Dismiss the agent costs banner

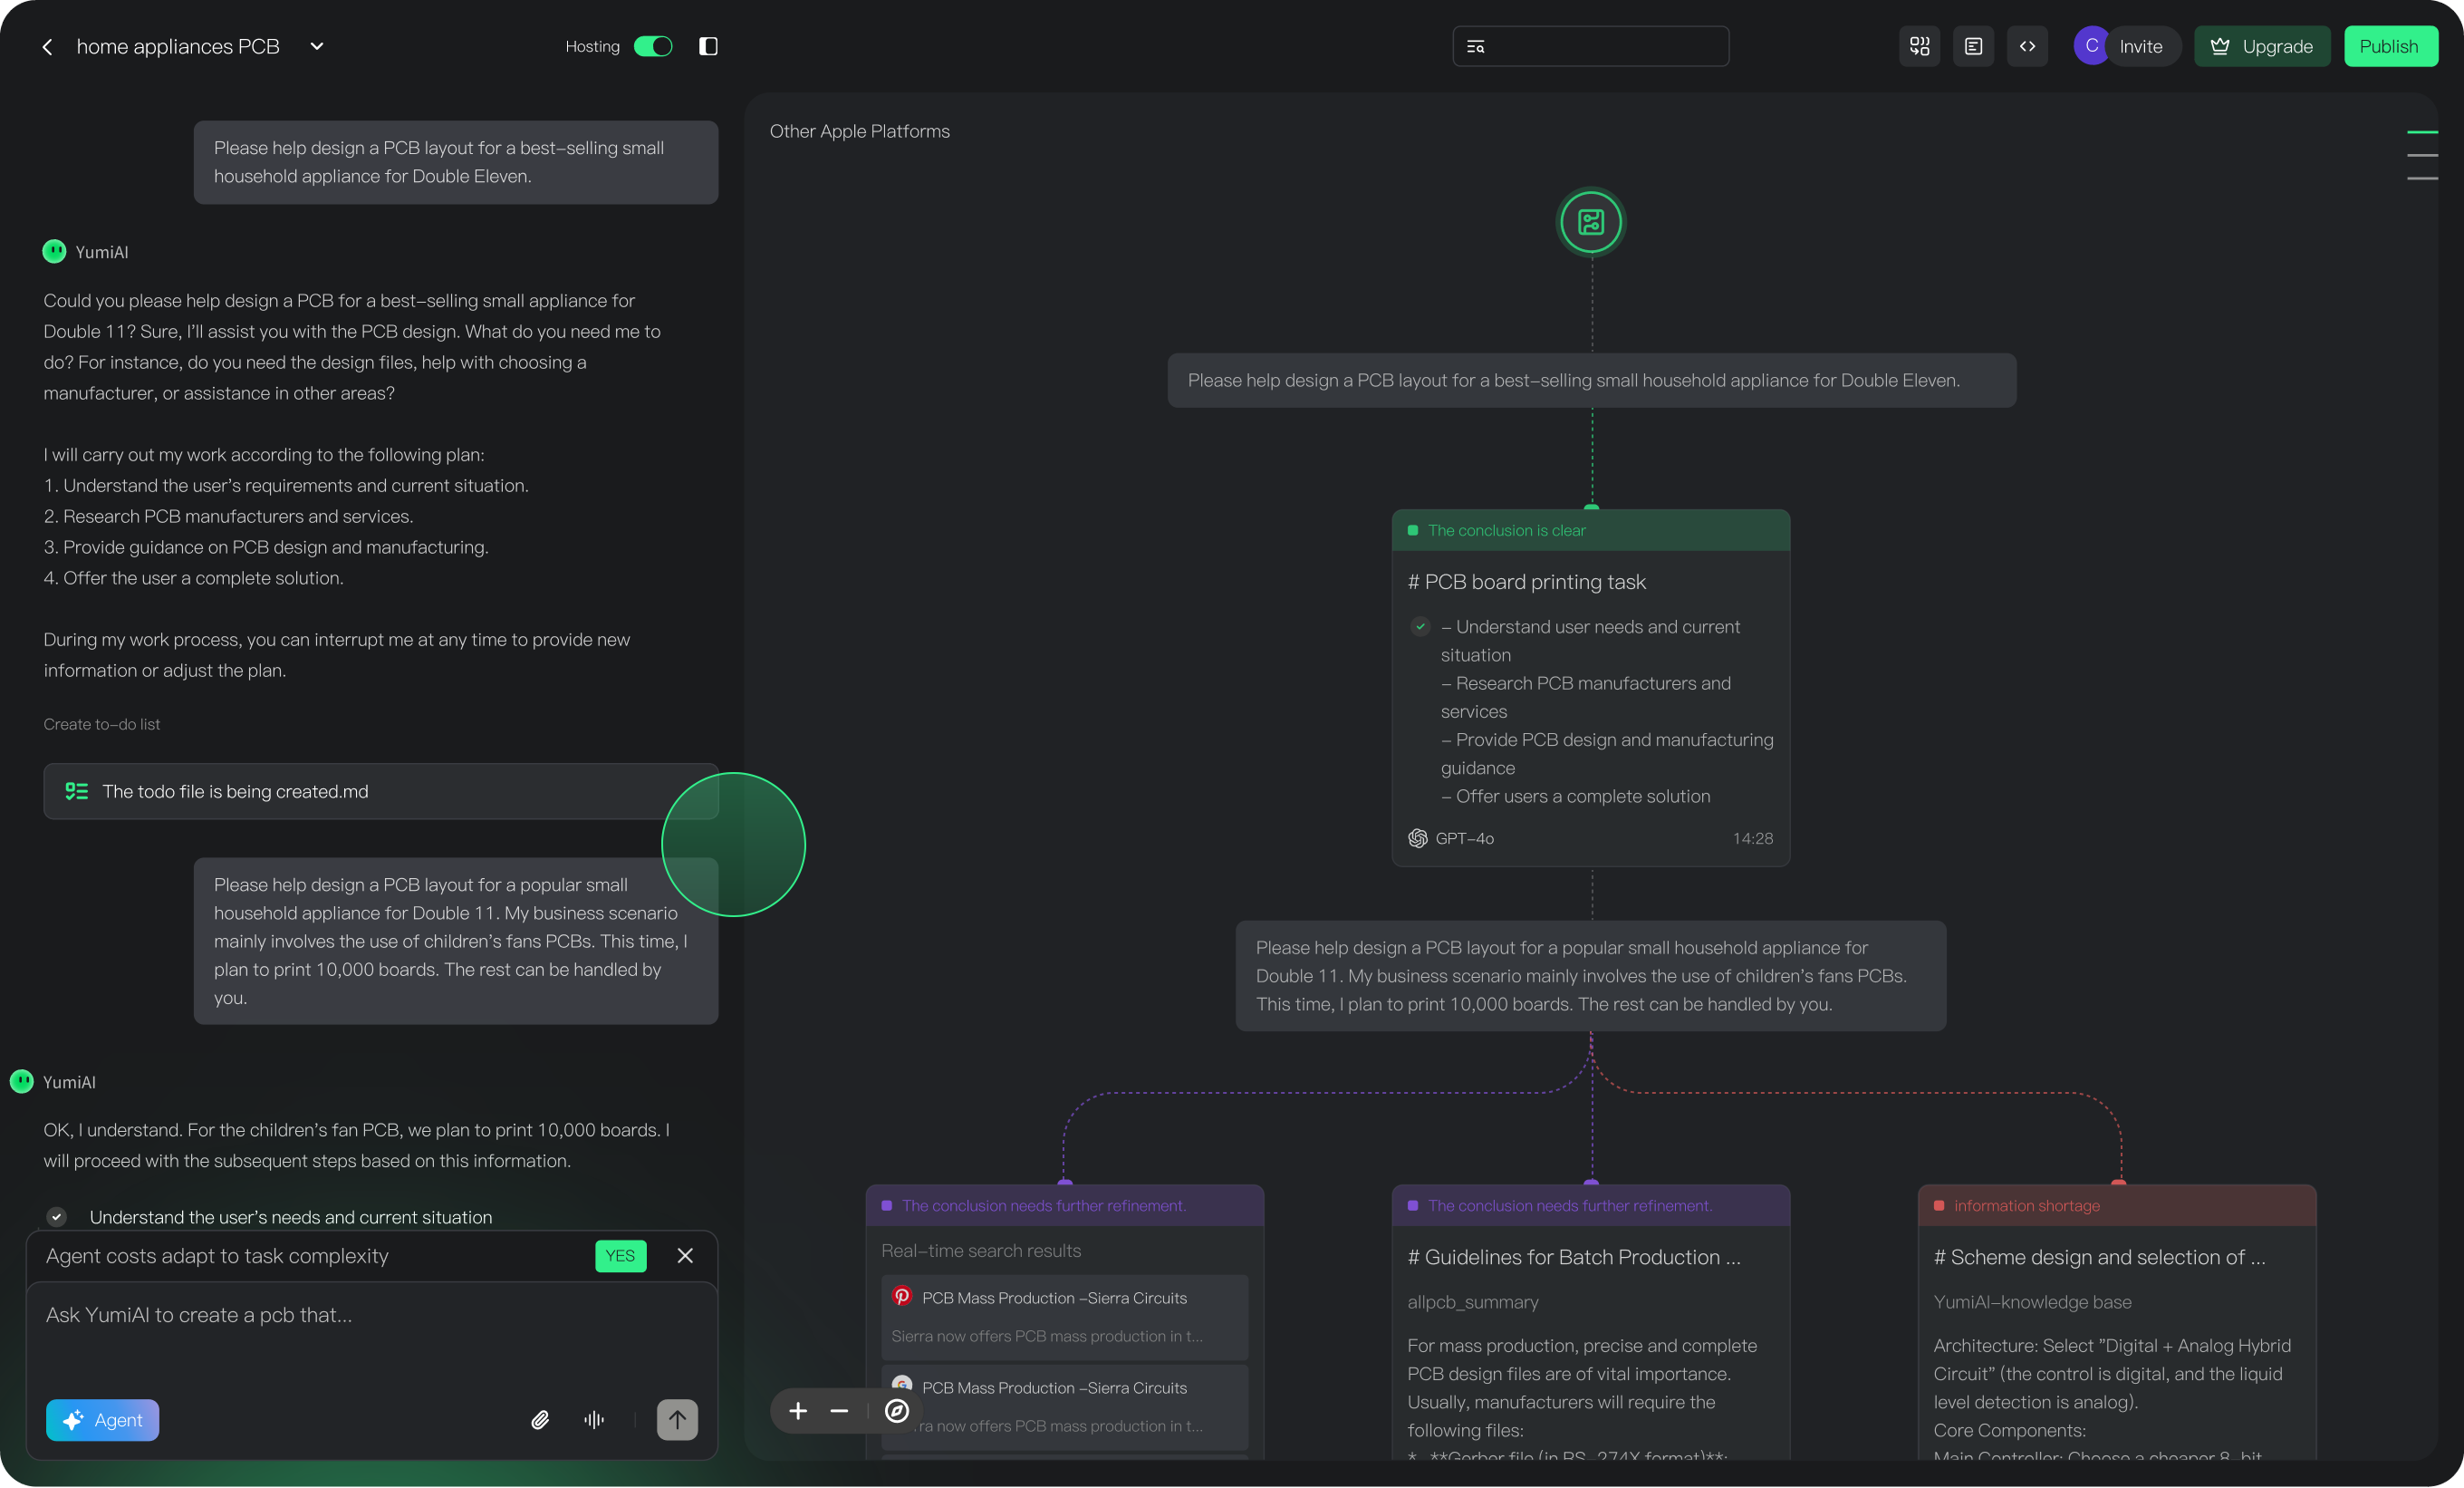pyautogui.click(x=685, y=1256)
